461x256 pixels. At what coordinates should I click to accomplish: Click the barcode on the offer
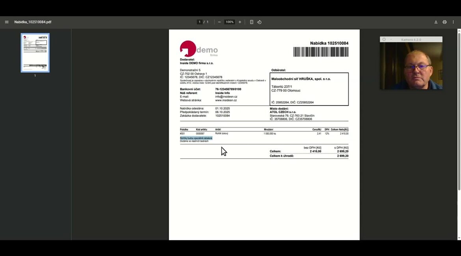tap(321, 52)
